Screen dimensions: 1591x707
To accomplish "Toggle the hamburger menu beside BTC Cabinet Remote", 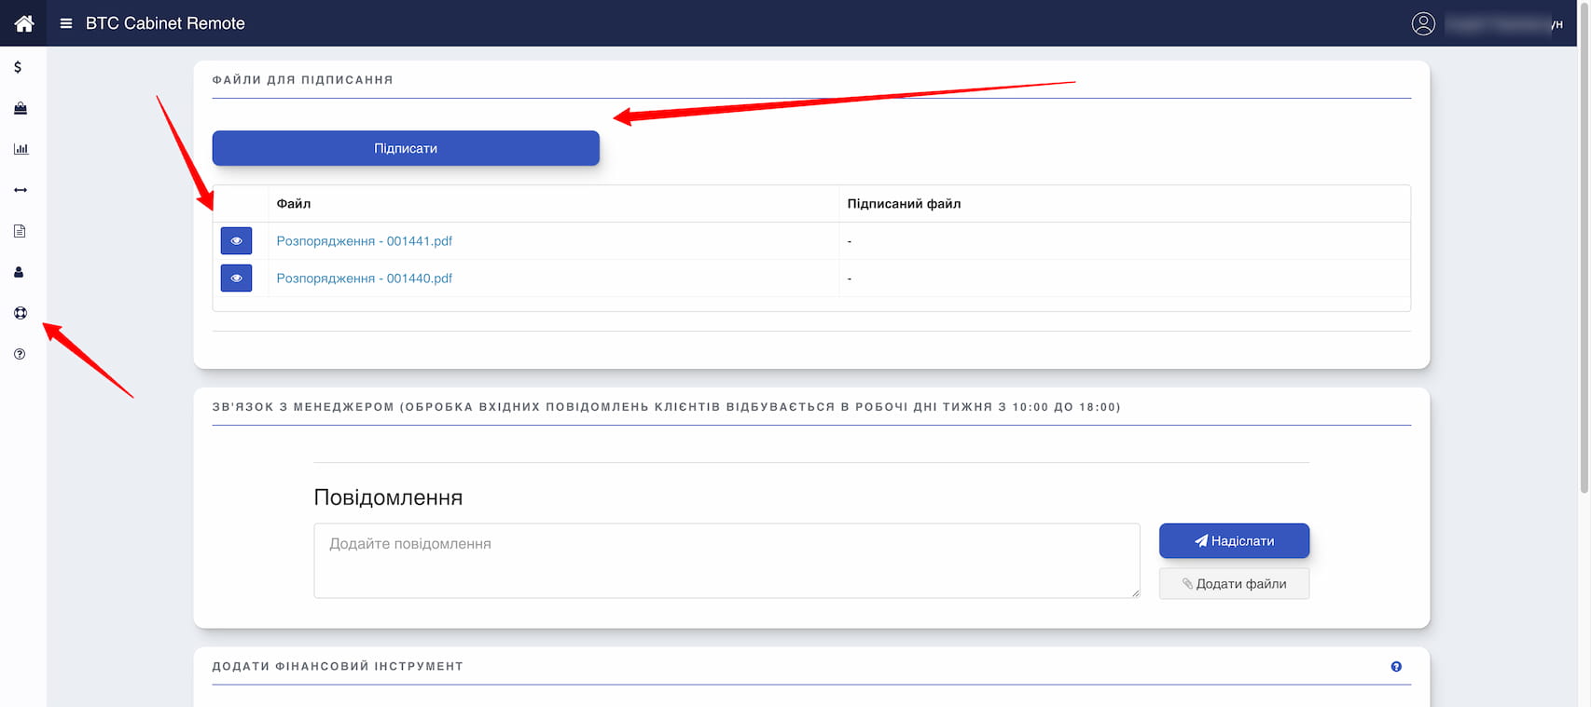I will tap(66, 23).
